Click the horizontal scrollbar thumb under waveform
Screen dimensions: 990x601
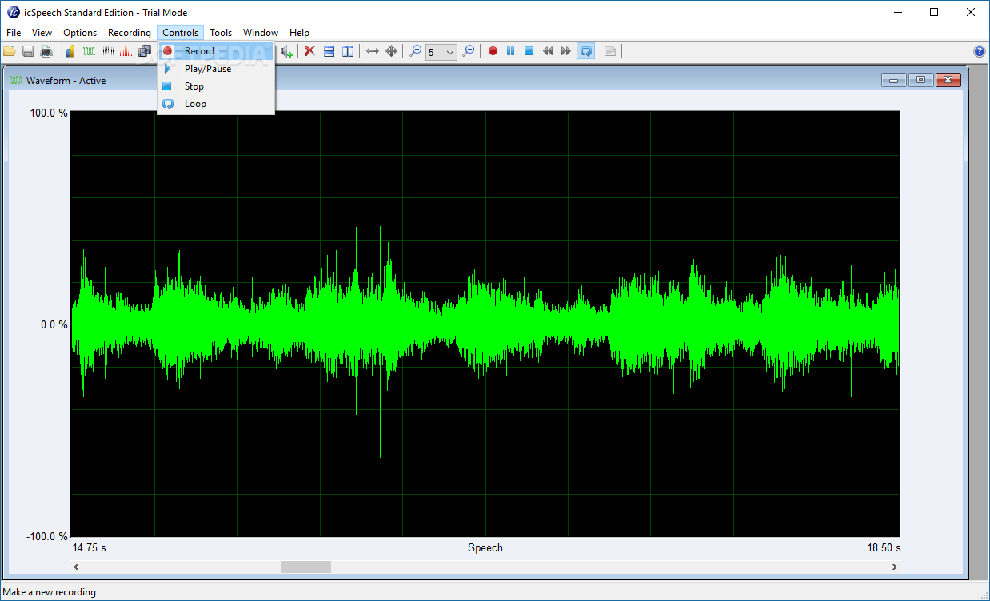(305, 567)
